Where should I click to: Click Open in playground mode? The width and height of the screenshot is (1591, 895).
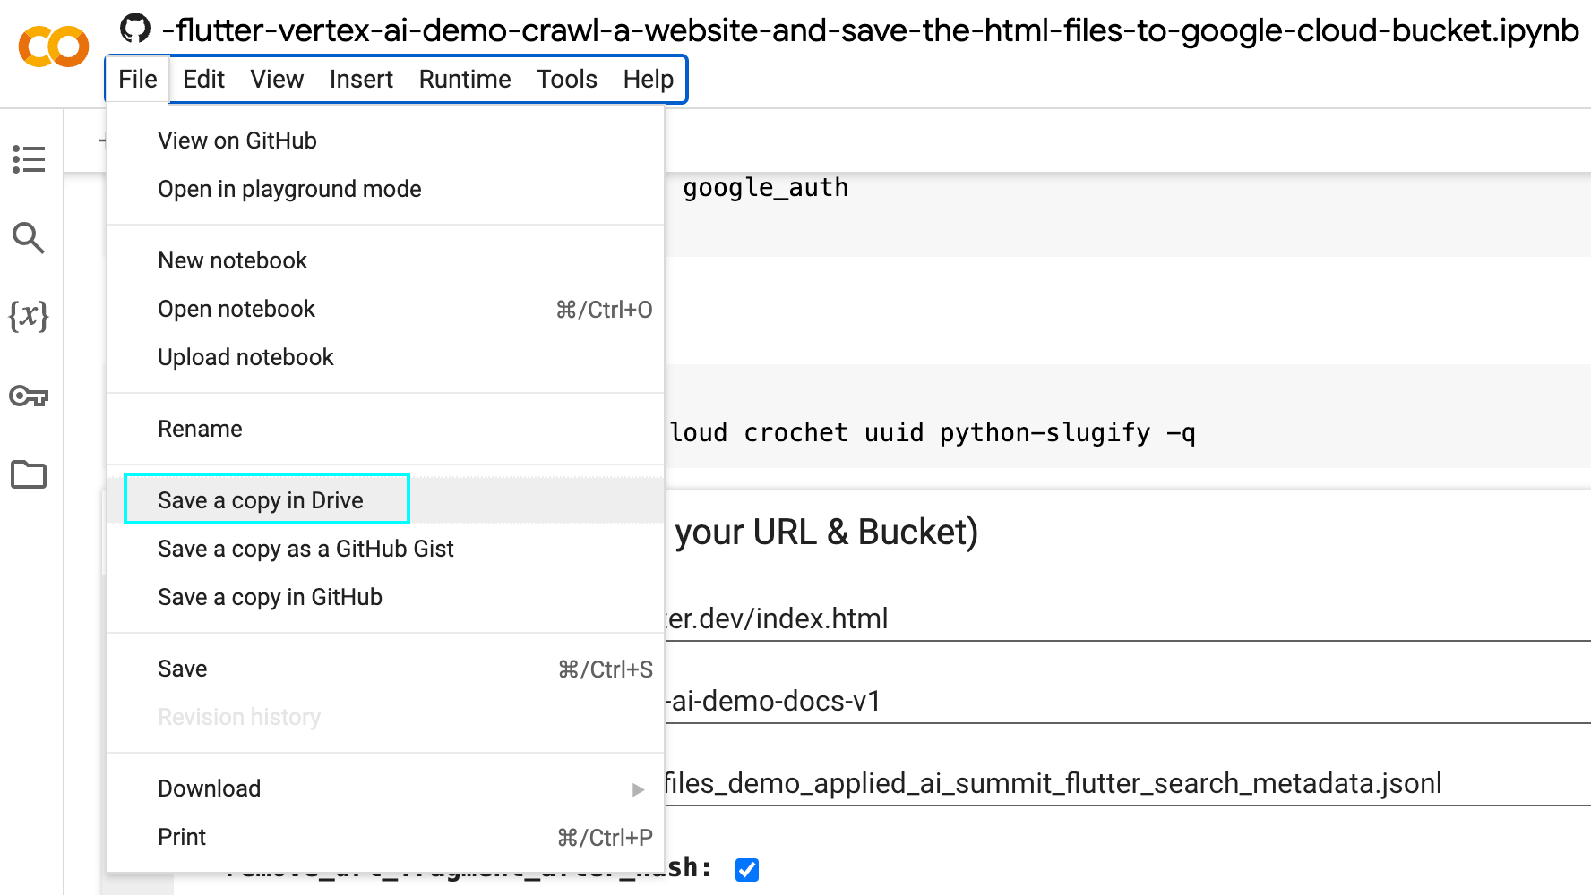coord(289,189)
